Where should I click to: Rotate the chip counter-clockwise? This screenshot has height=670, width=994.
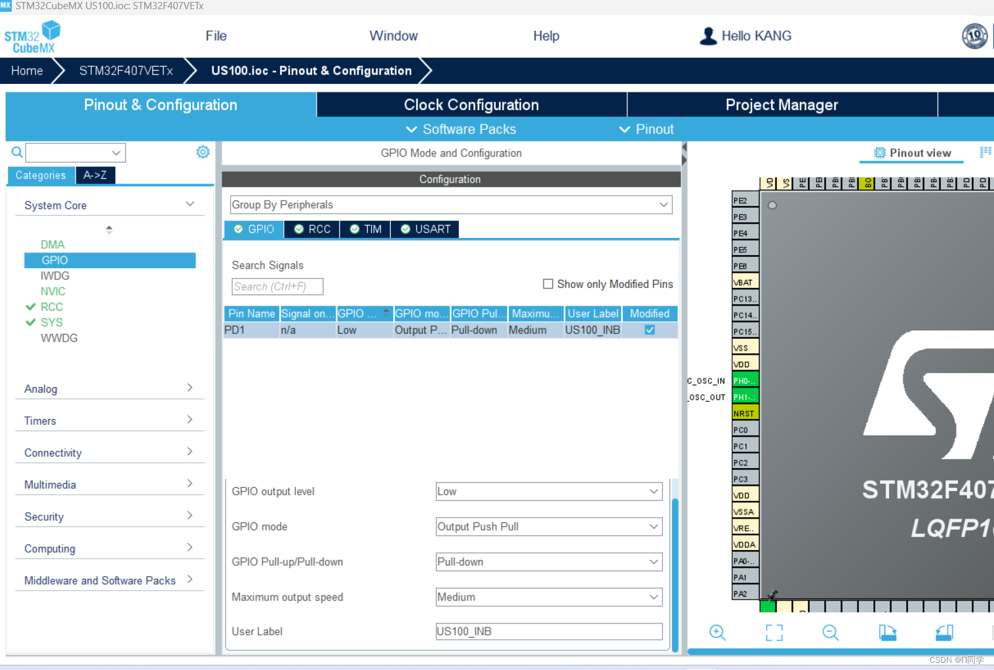[944, 633]
